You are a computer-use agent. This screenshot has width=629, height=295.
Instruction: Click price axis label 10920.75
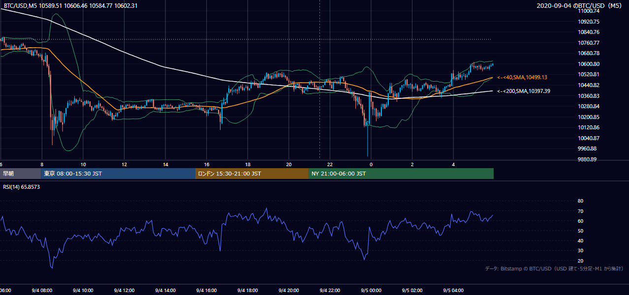pos(589,22)
